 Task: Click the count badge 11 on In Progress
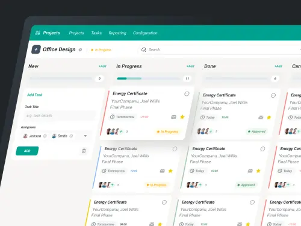187,78
